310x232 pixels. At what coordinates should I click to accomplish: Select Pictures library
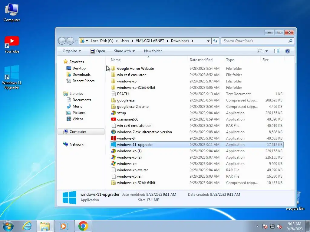pos(79,112)
